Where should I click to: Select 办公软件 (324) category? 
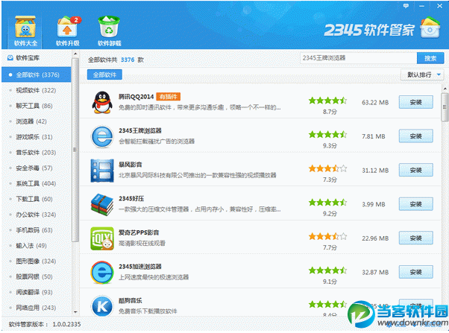coord(36,215)
